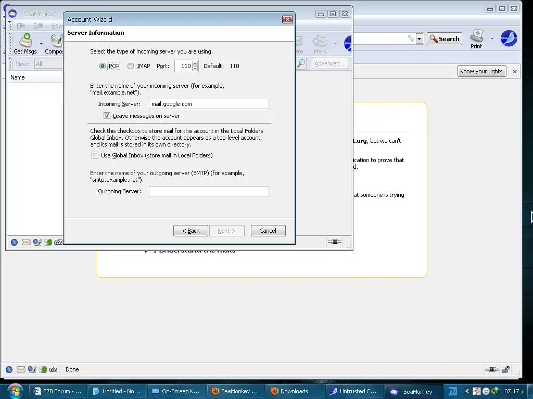Open the File menu in mail window
Image resolution: width=533 pixels, height=399 pixels.
pos(21,25)
